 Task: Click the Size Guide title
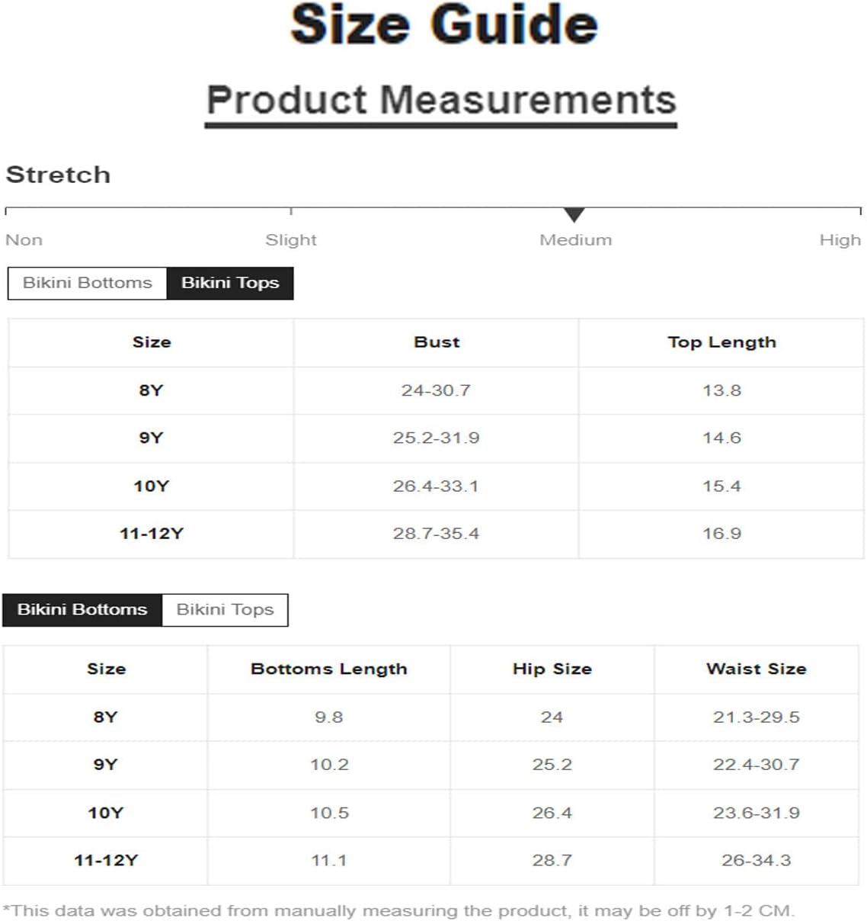coord(444,24)
